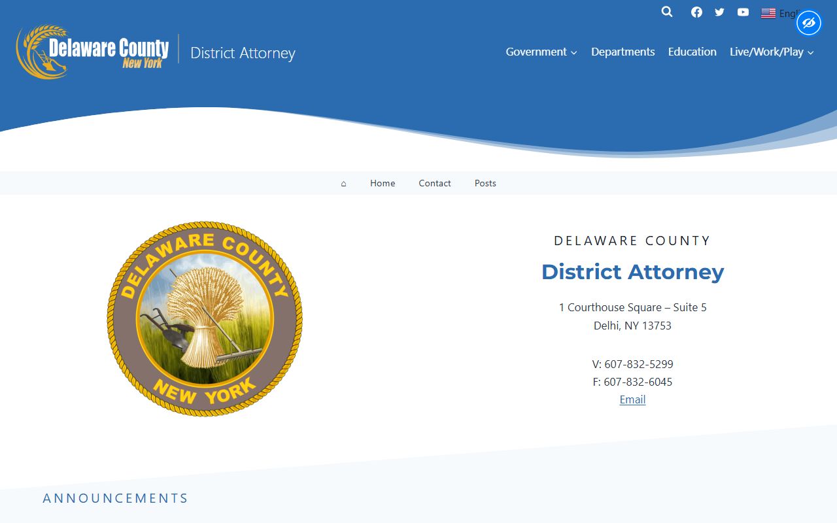Screen dimensions: 837x523
Task: Click the DELAWARE COUNTY subheading text
Action: point(632,241)
